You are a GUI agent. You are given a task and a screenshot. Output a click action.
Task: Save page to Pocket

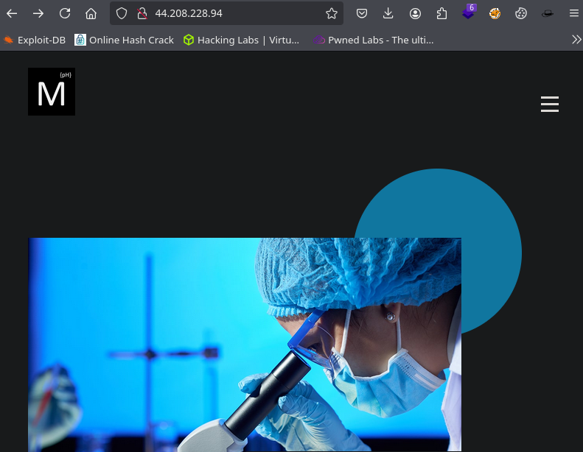362,13
